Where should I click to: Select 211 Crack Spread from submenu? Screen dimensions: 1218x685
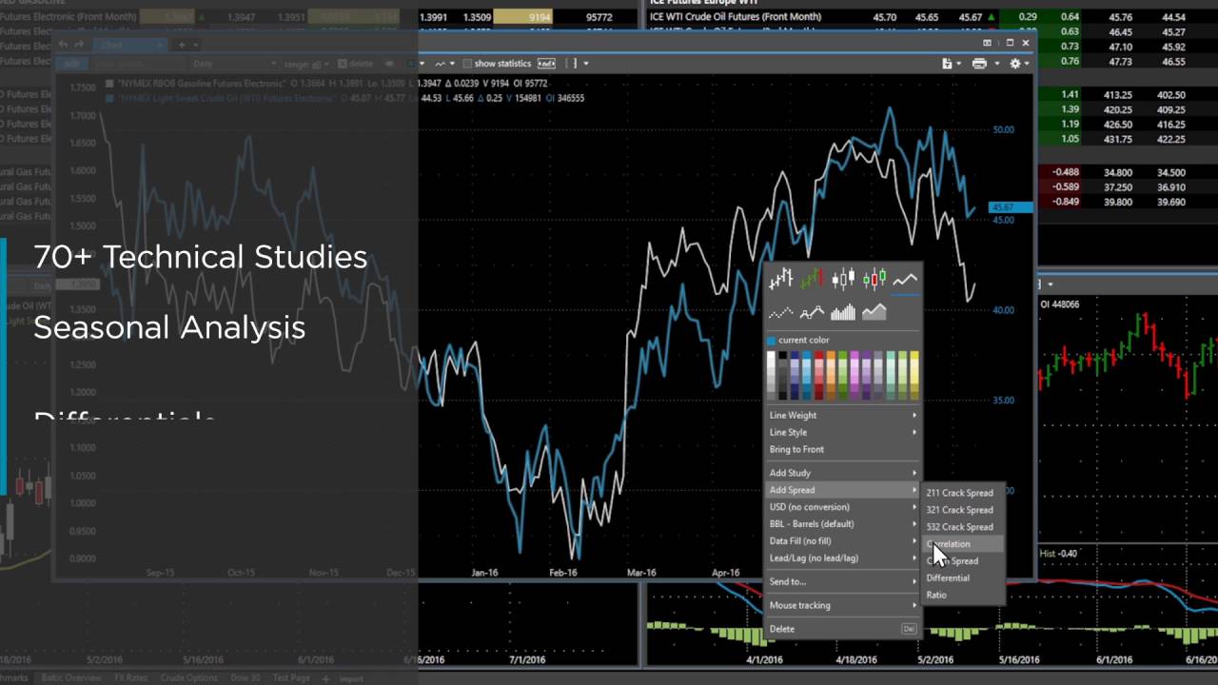pyautogui.click(x=963, y=493)
